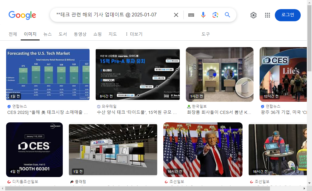Switch to the 쇼핑 tab

(97, 34)
